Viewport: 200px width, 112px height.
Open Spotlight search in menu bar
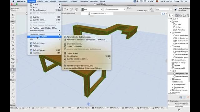click(x=182, y=1)
